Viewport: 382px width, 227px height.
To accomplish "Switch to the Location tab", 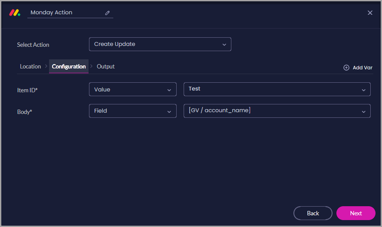I will (x=30, y=66).
